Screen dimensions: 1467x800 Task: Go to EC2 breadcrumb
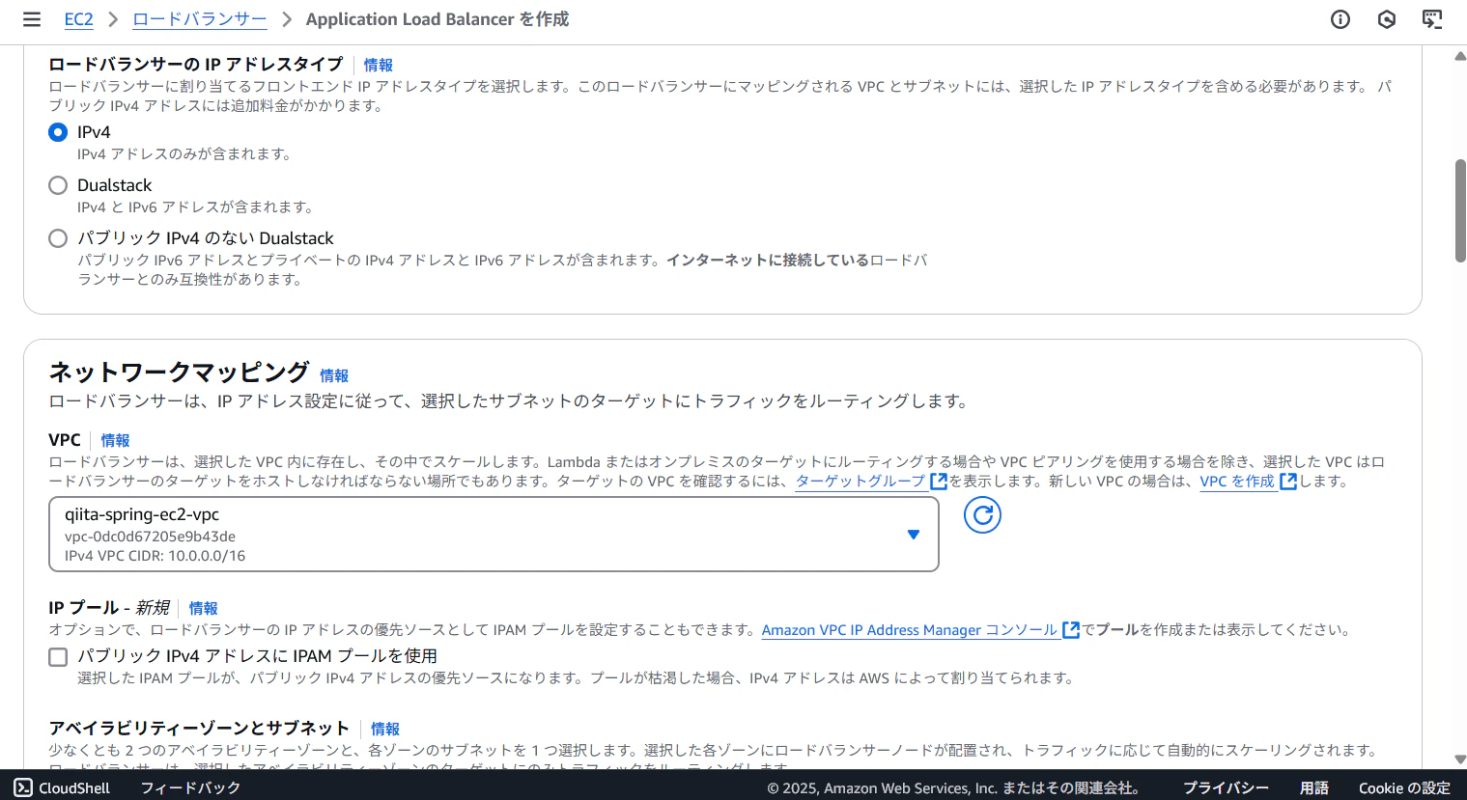click(79, 19)
